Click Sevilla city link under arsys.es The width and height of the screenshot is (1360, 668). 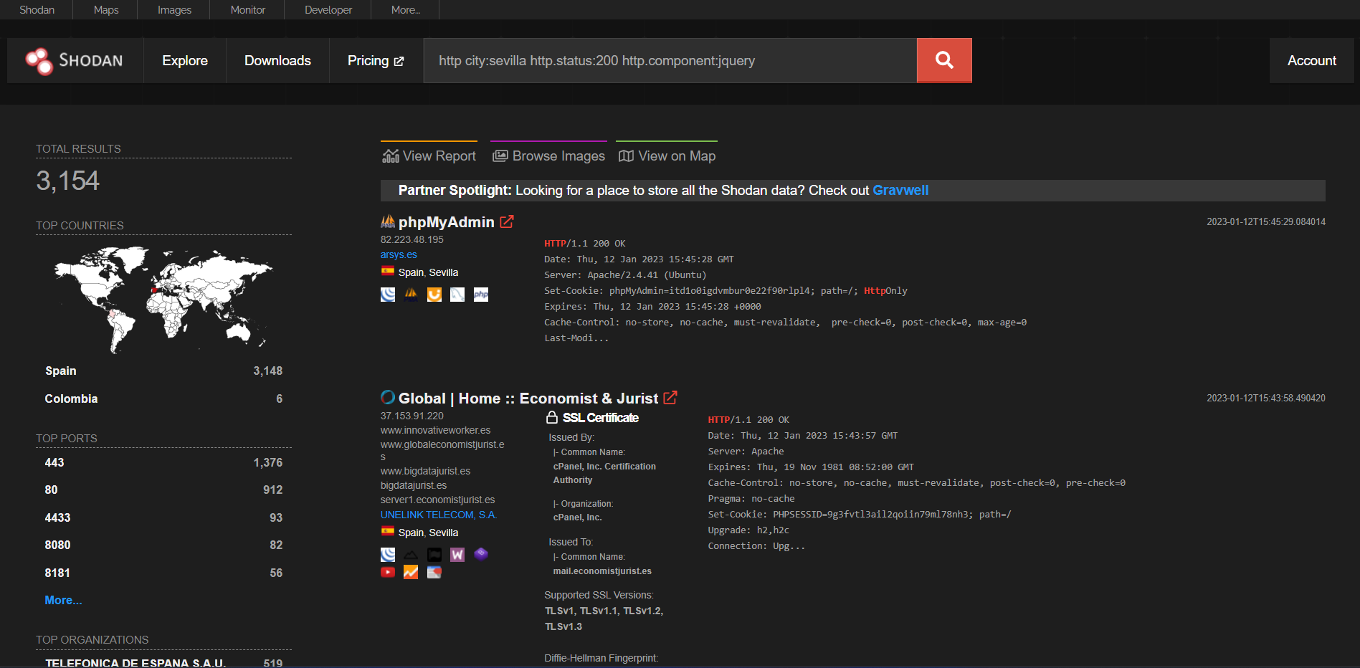click(x=444, y=272)
